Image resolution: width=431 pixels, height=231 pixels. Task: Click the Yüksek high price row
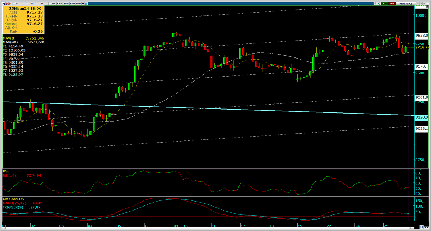[x=24, y=15]
